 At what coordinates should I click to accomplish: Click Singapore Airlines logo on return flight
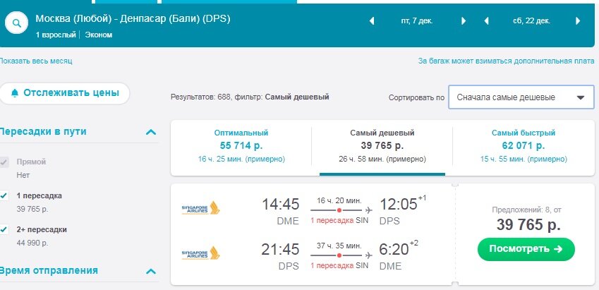click(200, 253)
